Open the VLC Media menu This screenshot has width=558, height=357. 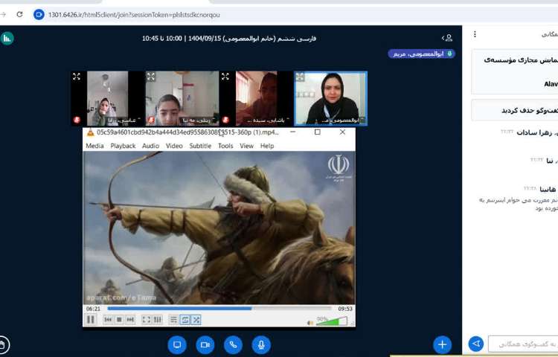94,146
